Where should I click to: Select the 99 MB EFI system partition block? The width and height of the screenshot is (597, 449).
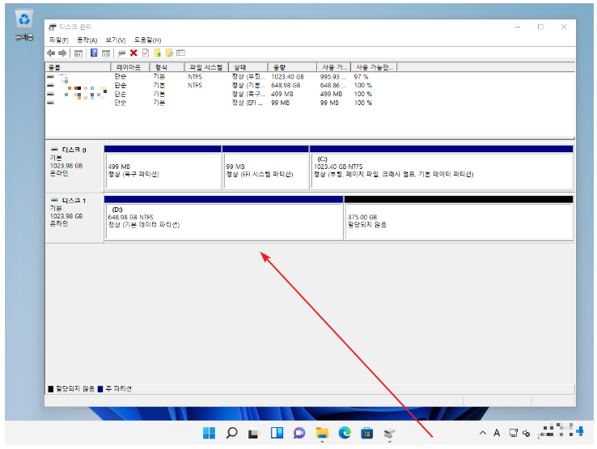pyautogui.click(x=266, y=167)
